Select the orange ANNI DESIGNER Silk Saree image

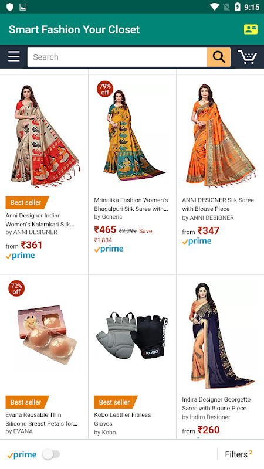click(x=221, y=135)
